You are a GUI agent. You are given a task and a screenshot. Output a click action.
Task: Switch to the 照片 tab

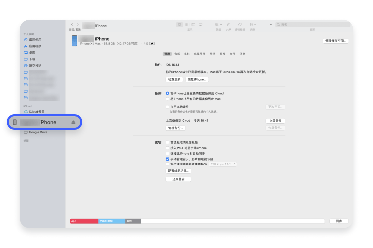coord(222,54)
